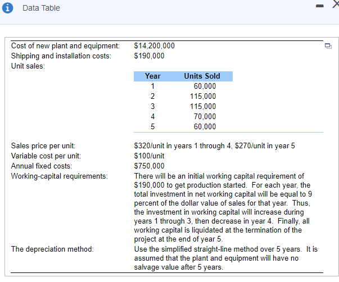Click year number 1 cell
This screenshot has width=339, height=282.
point(153,86)
